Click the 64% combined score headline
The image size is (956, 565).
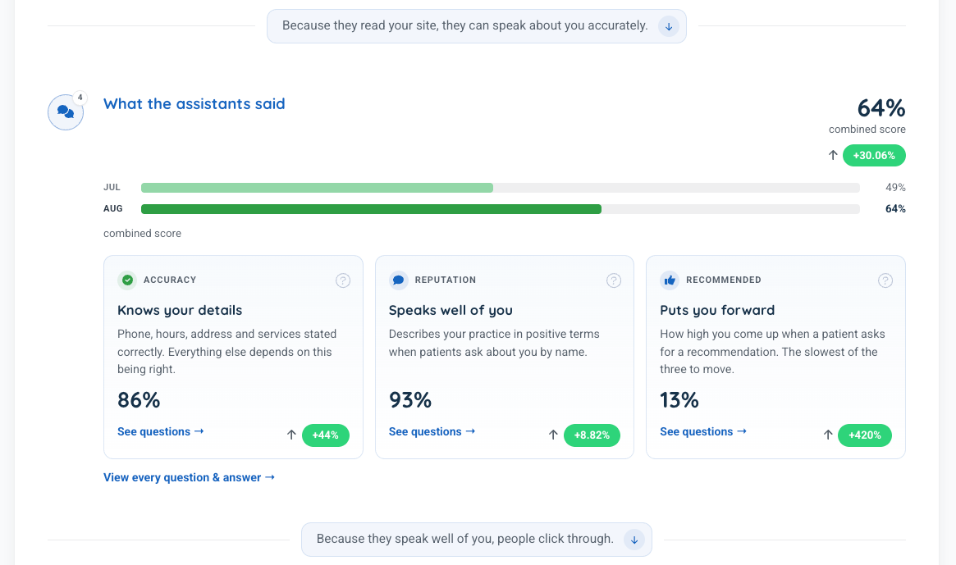pos(881,108)
